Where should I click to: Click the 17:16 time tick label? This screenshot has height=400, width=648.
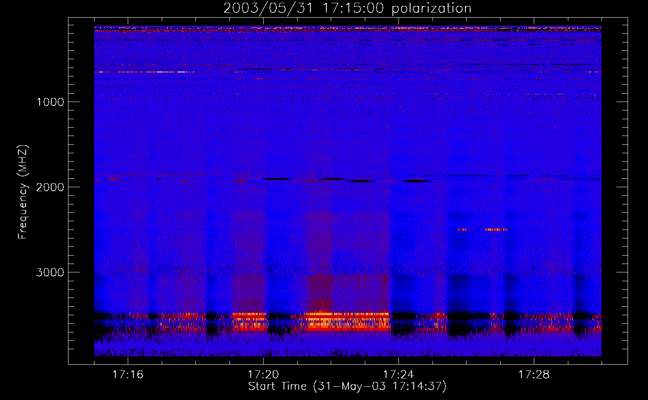pos(128,375)
